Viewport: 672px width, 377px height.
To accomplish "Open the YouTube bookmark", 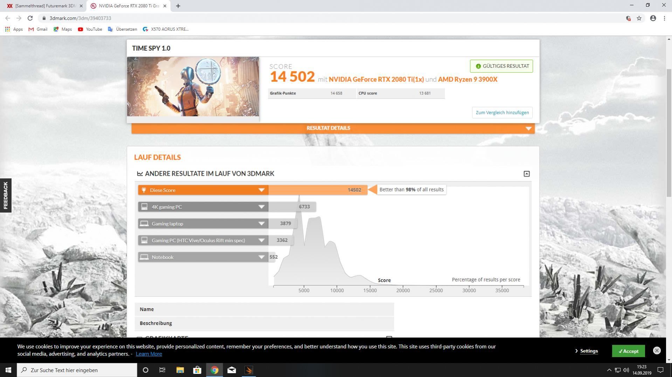I will click(90, 29).
